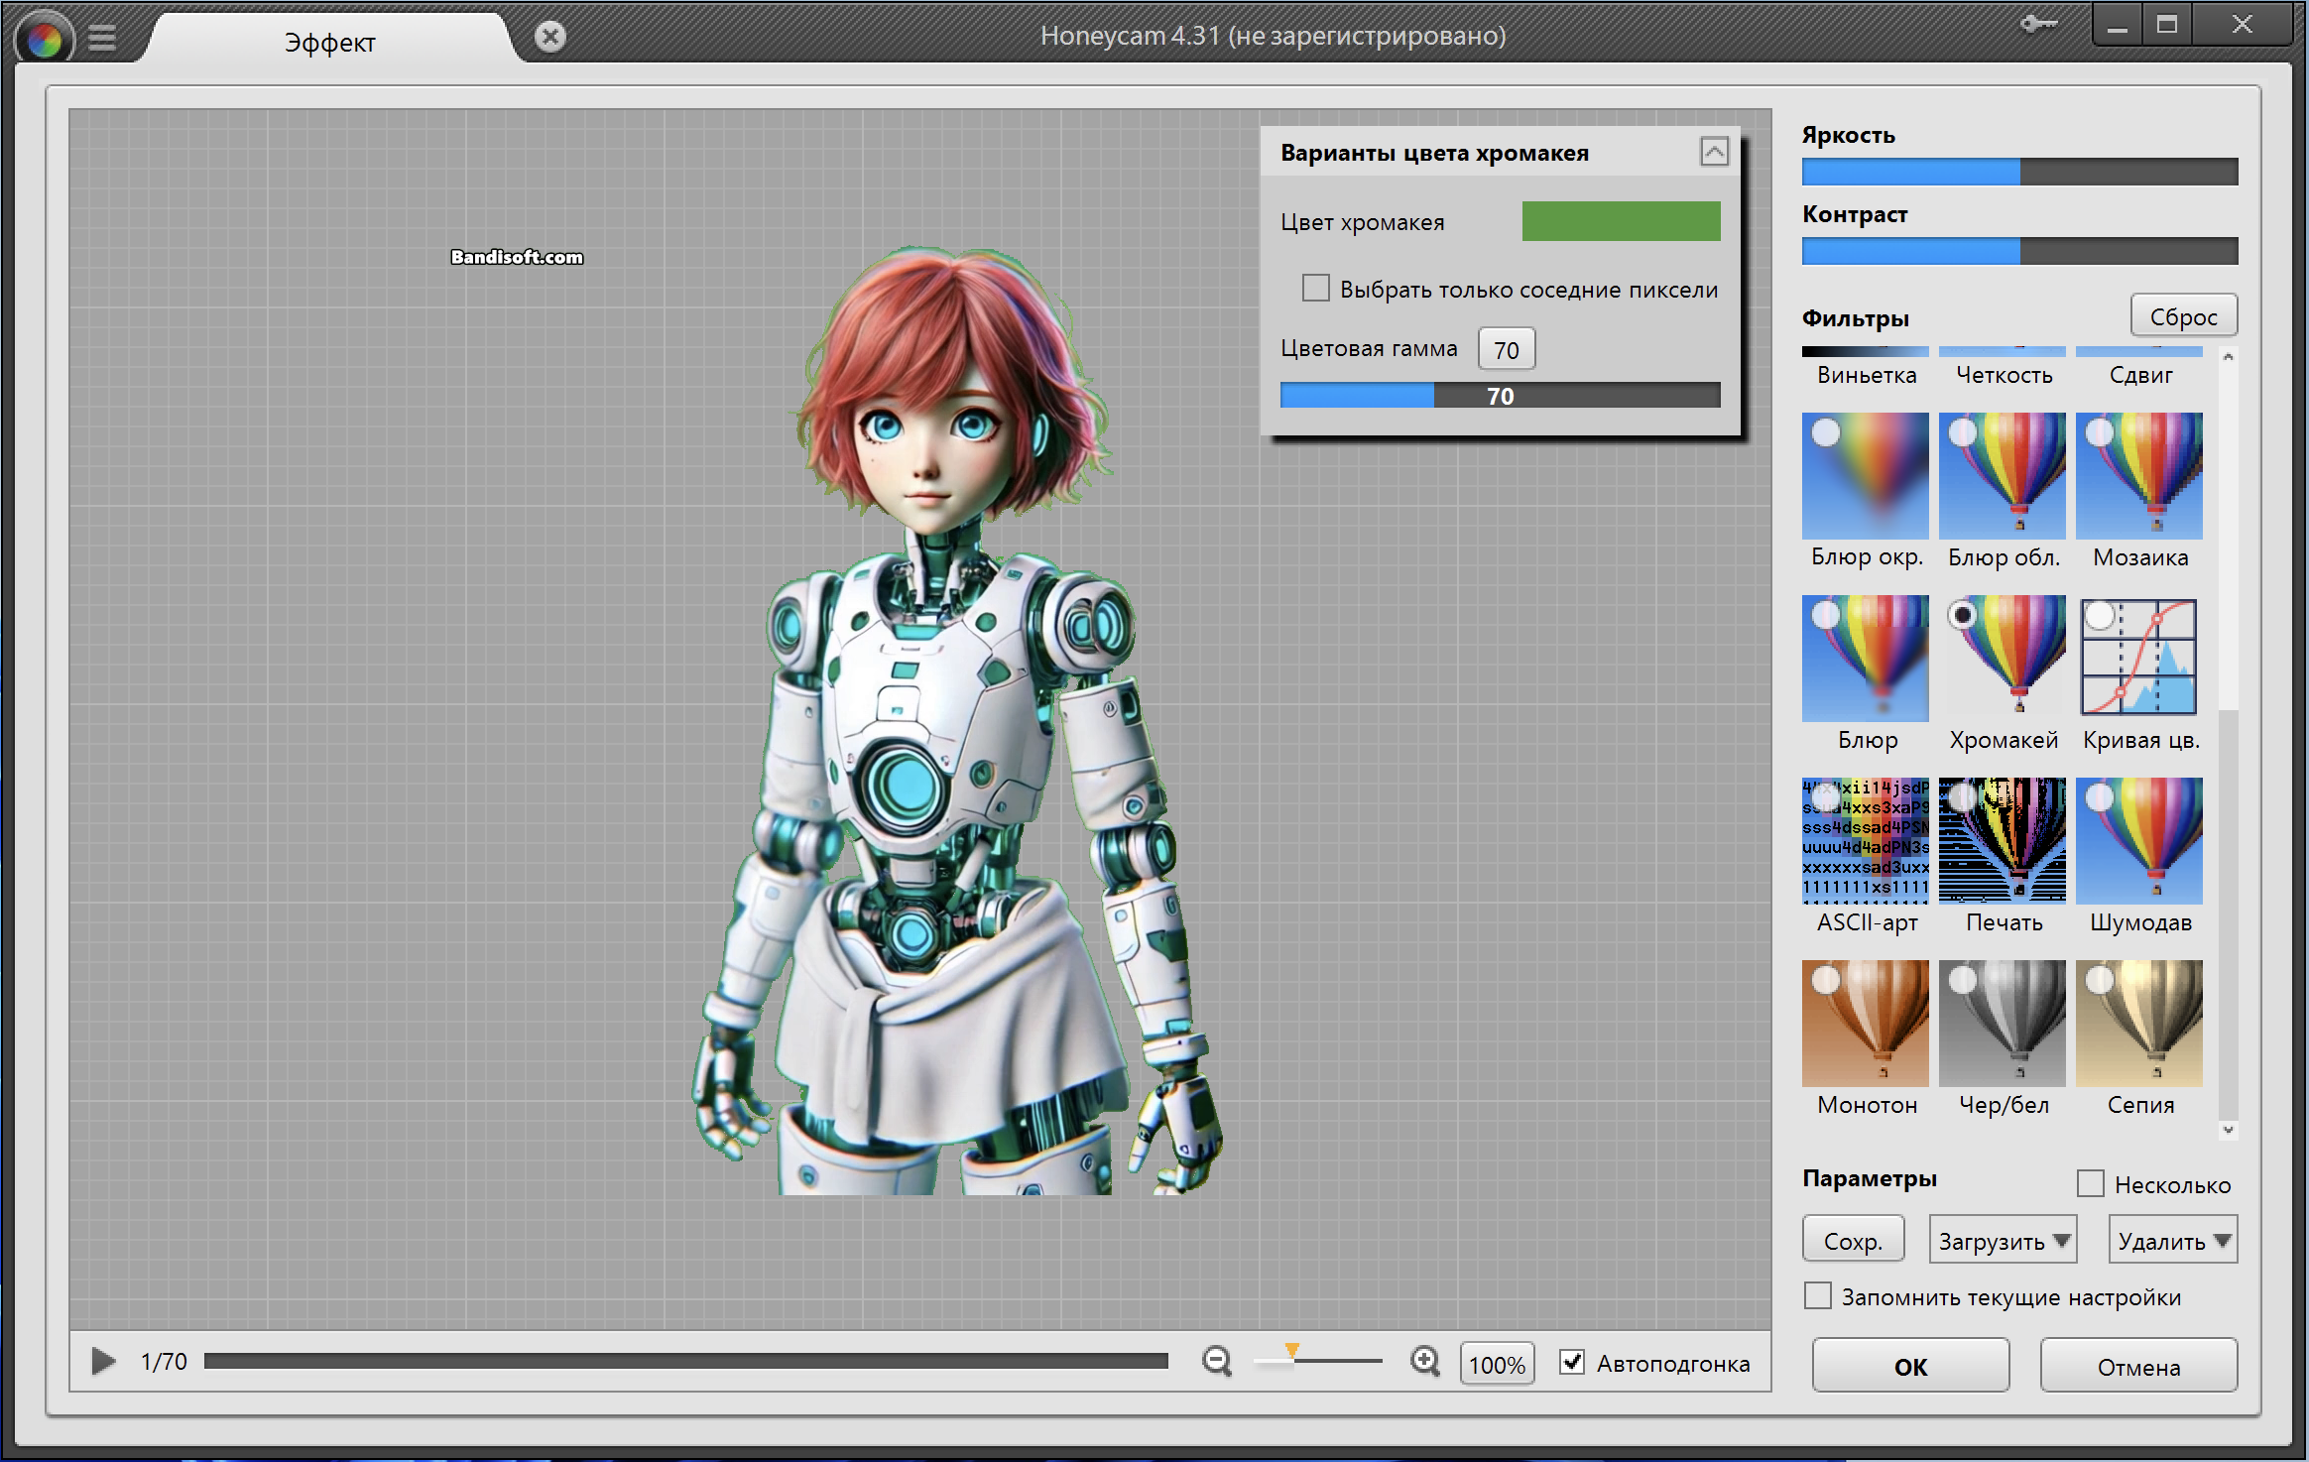
Task: Open the green chroma key color swatch
Action: pos(1621,221)
